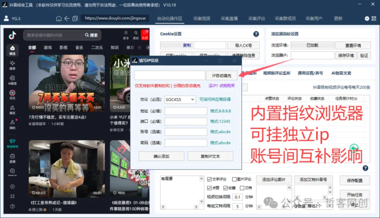This screenshot has height=218, width=380.
Task: Enable the 艾特 checkbox
Action: pyautogui.click(x=242, y=188)
